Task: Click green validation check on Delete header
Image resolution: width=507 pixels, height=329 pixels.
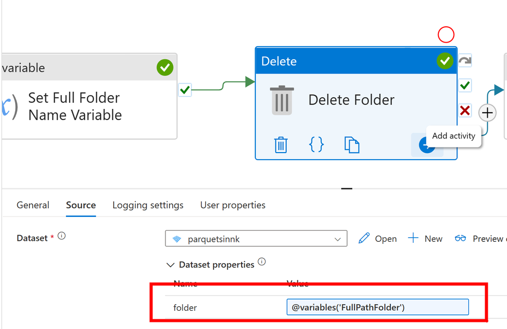Action: (x=445, y=61)
